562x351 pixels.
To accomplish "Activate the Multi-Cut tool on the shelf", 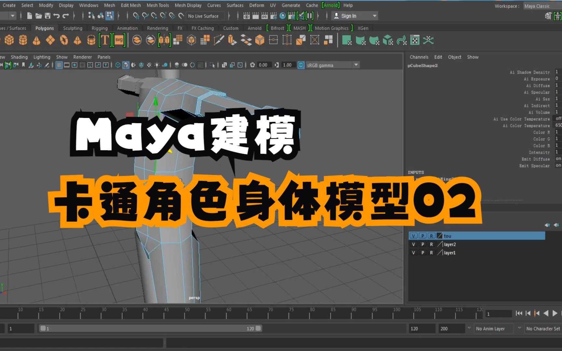I will click(218, 40).
